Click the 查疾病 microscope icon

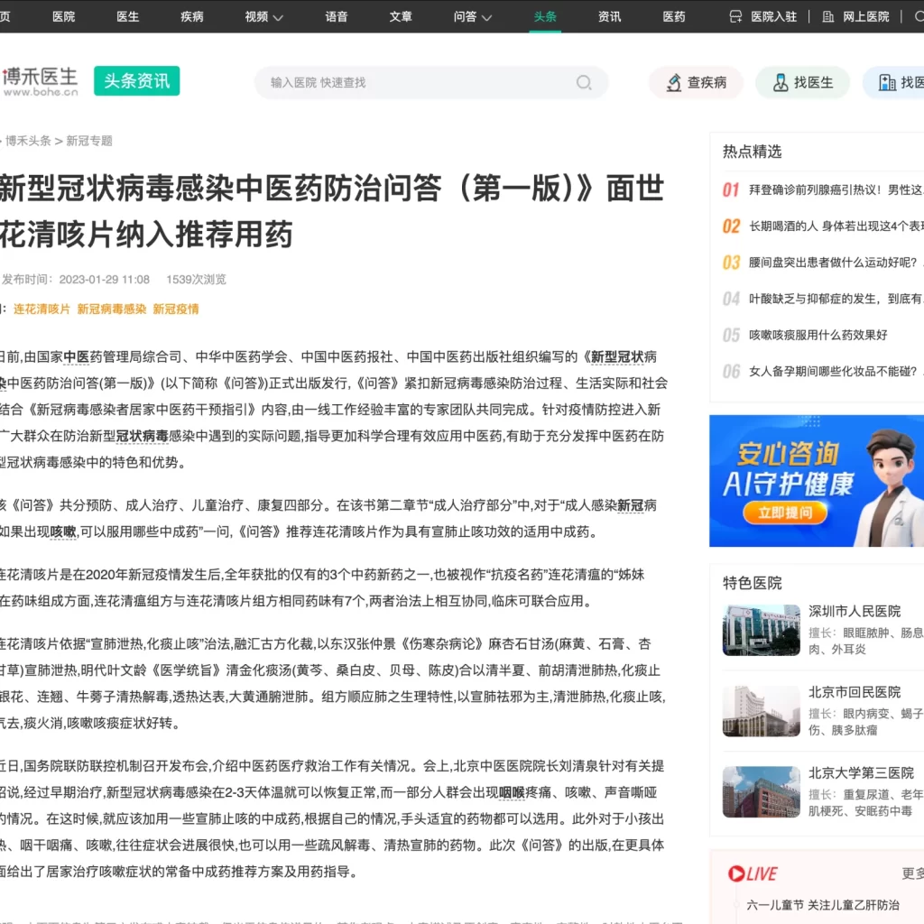pyautogui.click(x=673, y=83)
